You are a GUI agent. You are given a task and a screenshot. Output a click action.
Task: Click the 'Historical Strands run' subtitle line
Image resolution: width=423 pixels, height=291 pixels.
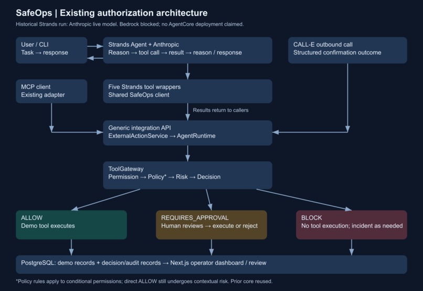(x=130, y=24)
